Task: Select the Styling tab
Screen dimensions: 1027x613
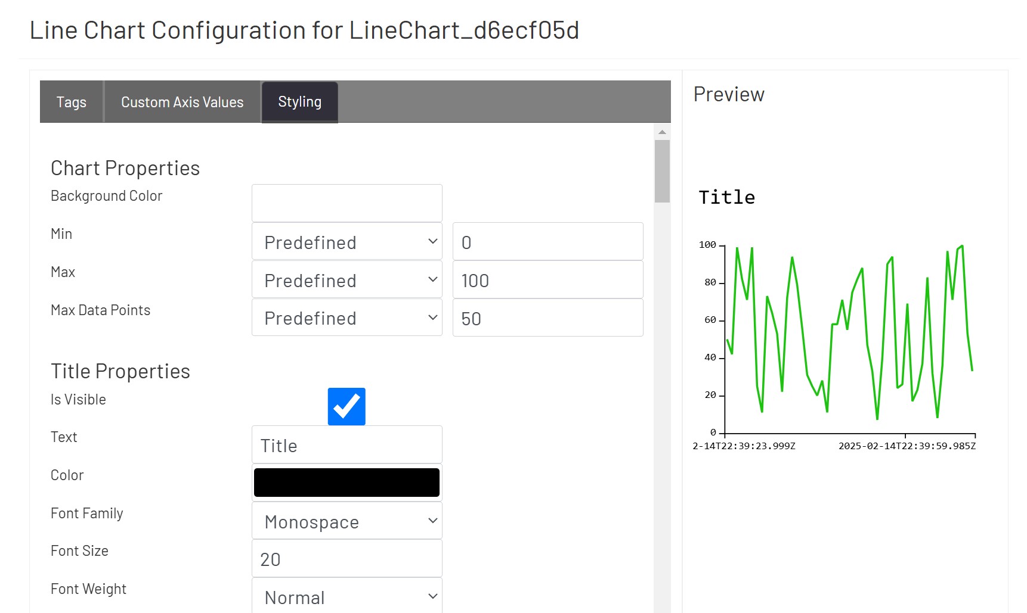Action: (x=299, y=101)
